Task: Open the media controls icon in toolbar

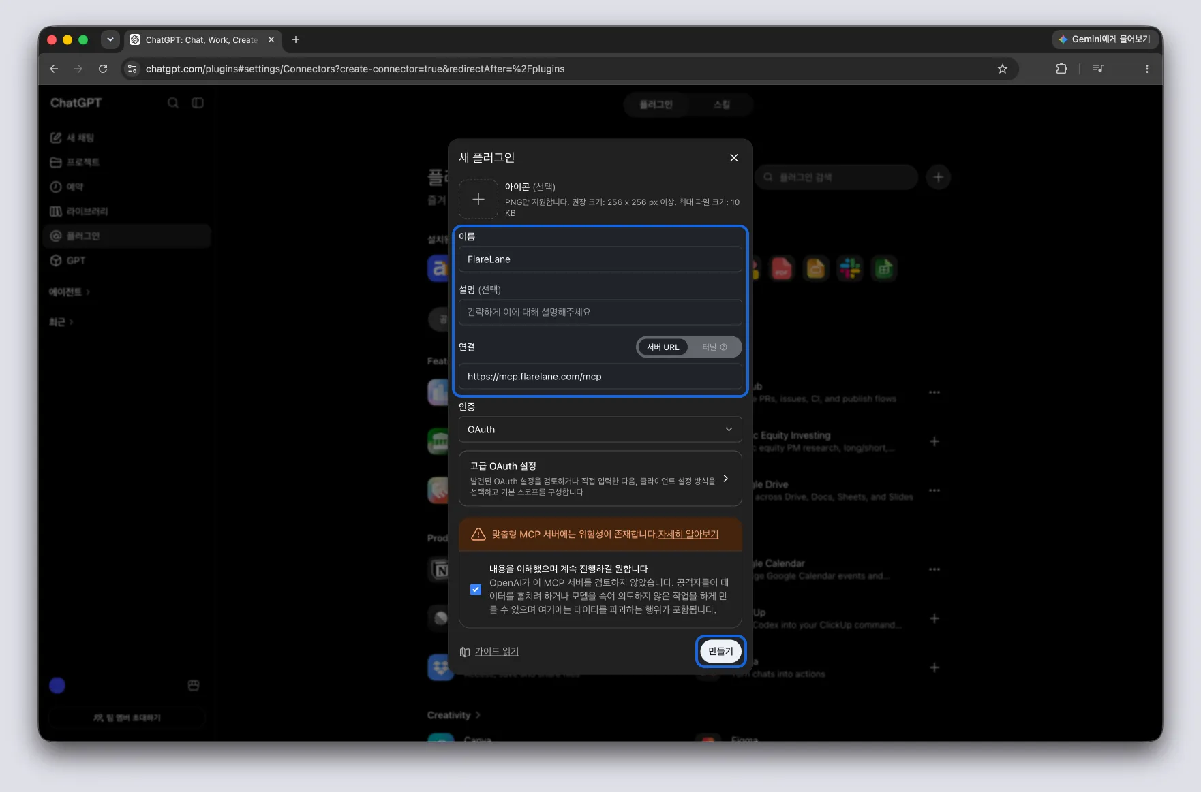Action: 1098,69
